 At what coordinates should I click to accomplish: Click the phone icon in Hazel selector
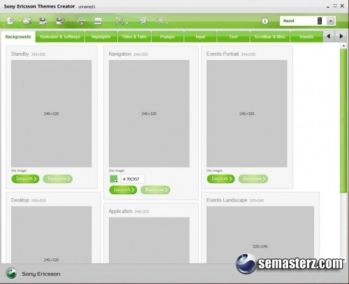point(320,21)
